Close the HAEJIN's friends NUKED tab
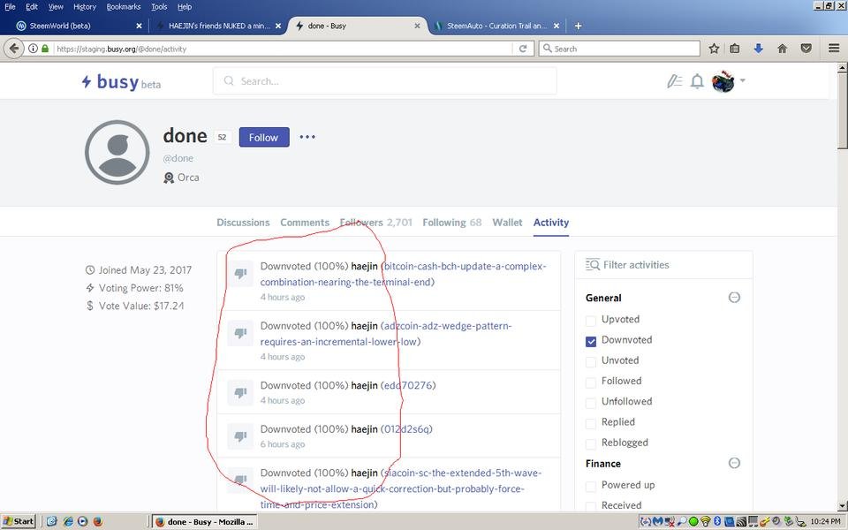This screenshot has width=848, height=530. (278, 26)
